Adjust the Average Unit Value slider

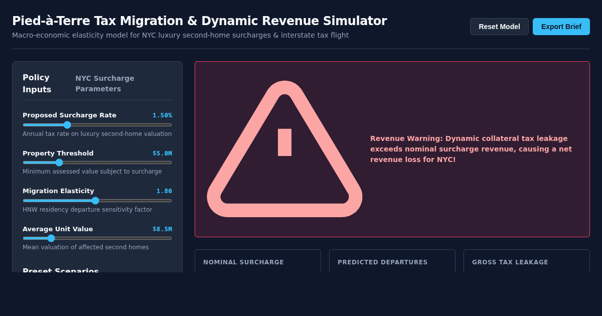pyautogui.click(x=97, y=238)
